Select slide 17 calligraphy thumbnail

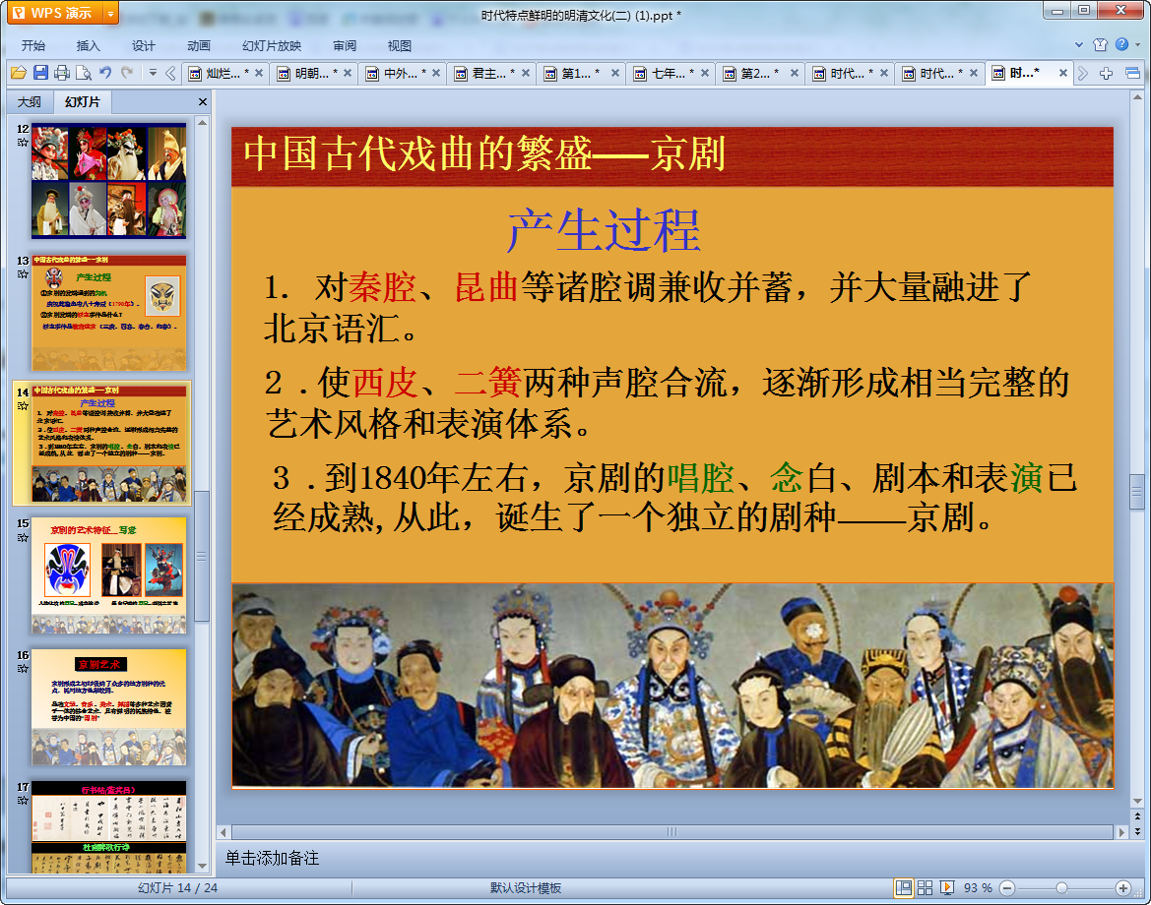tap(108, 826)
